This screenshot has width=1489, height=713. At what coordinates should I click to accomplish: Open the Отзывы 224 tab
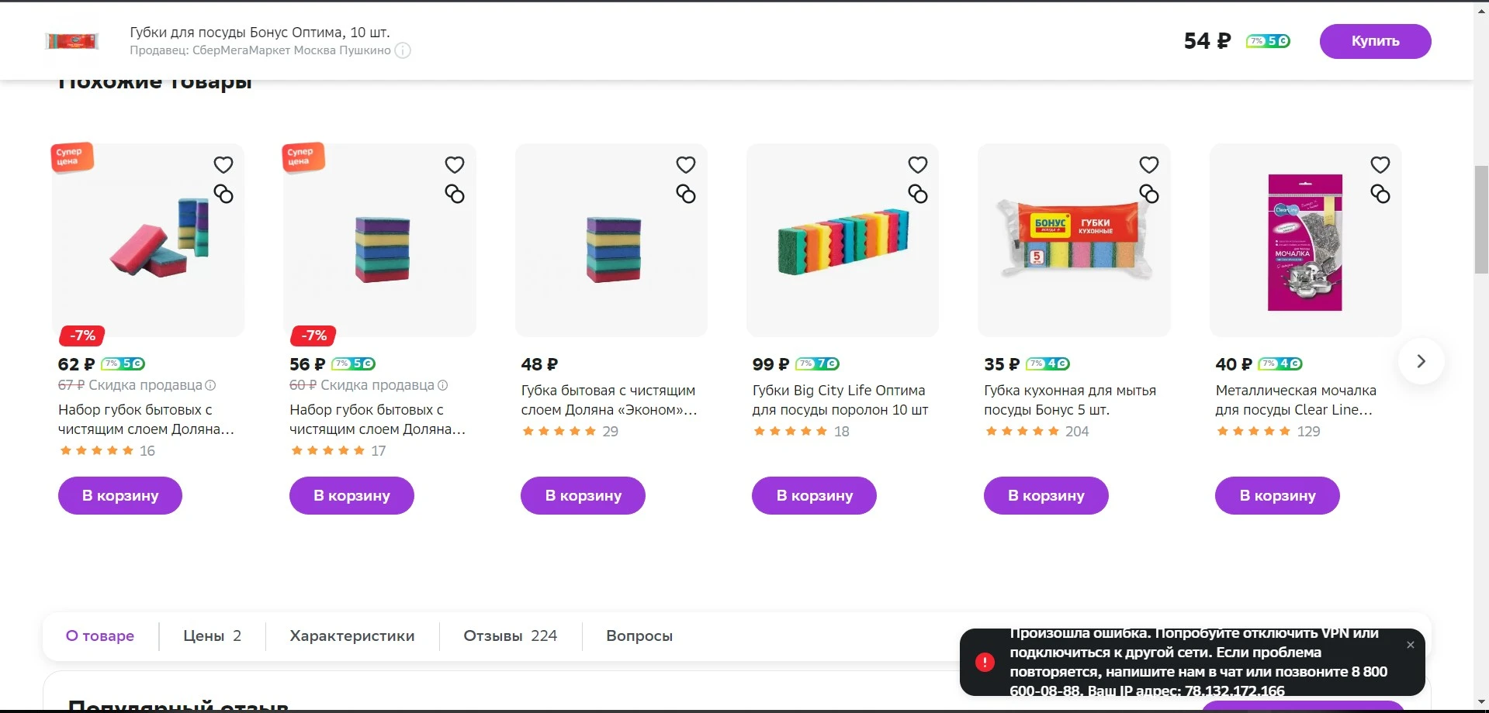point(511,636)
